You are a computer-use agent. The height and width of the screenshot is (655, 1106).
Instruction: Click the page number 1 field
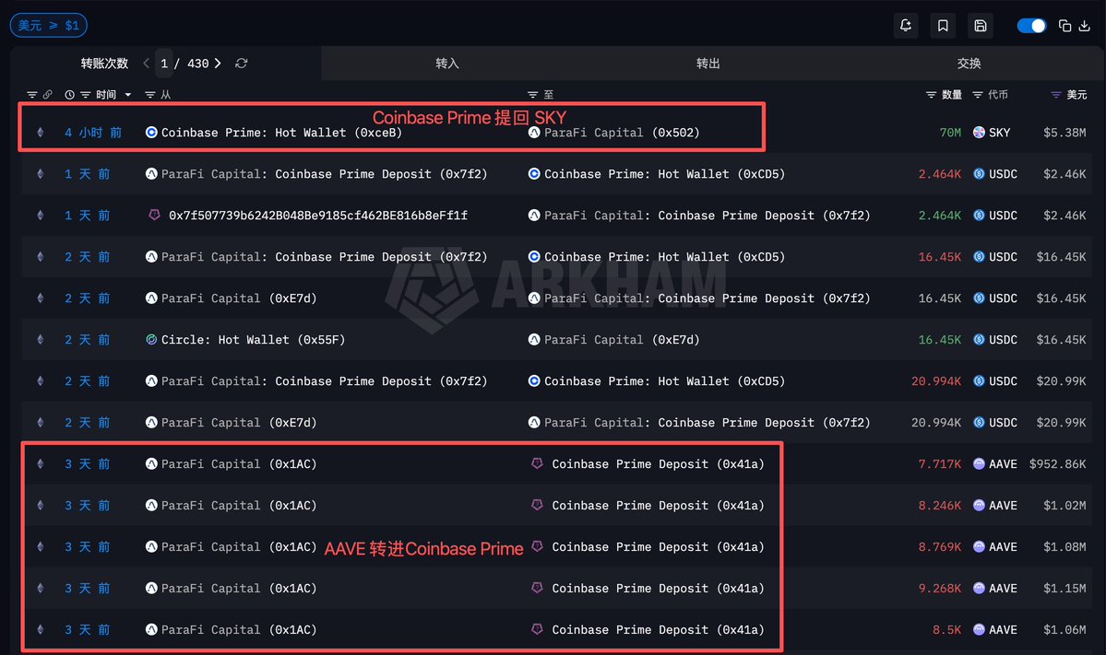(163, 64)
